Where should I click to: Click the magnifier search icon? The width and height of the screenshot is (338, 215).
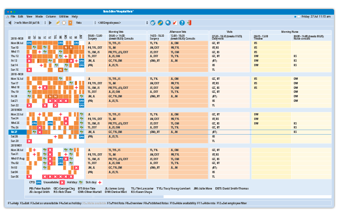(168, 23)
